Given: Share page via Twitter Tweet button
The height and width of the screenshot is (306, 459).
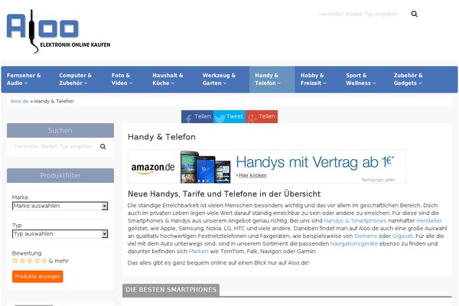Looking at the screenshot, I should point(229,116).
